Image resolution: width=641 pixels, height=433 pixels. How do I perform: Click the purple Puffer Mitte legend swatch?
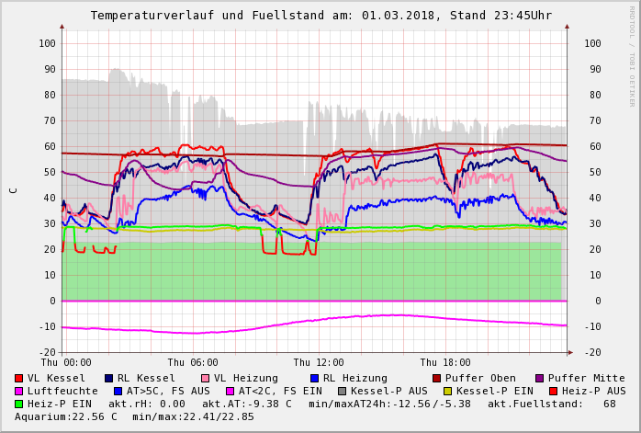click(x=540, y=379)
